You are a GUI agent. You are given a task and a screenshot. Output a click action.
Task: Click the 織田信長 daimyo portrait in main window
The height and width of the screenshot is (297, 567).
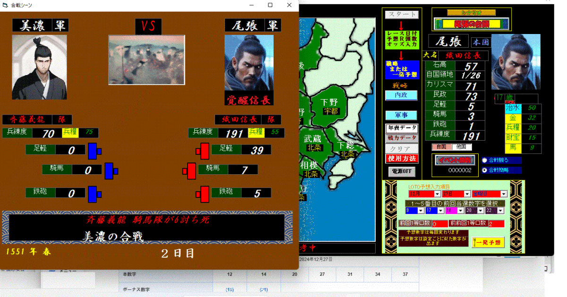pyautogui.click(x=516, y=61)
